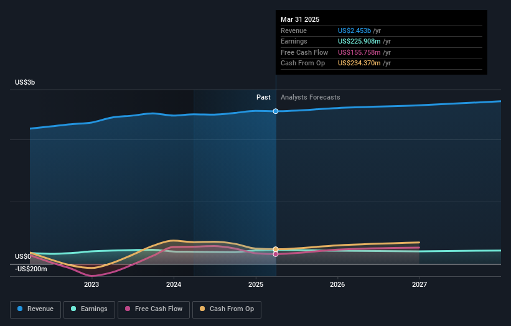Viewport: 511px width, 326px height.
Task: Toggle the Revenue legend button
Action: click(x=35, y=309)
